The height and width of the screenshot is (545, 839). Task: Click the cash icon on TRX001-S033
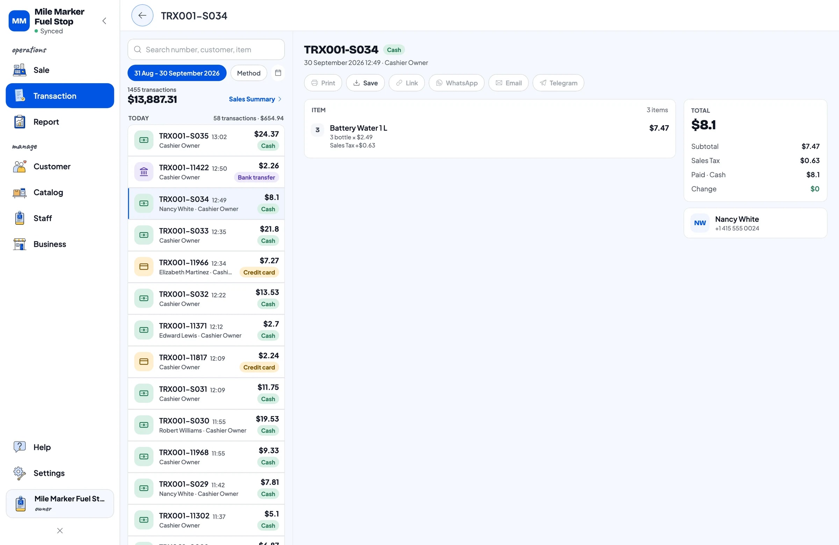click(x=144, y=235)
